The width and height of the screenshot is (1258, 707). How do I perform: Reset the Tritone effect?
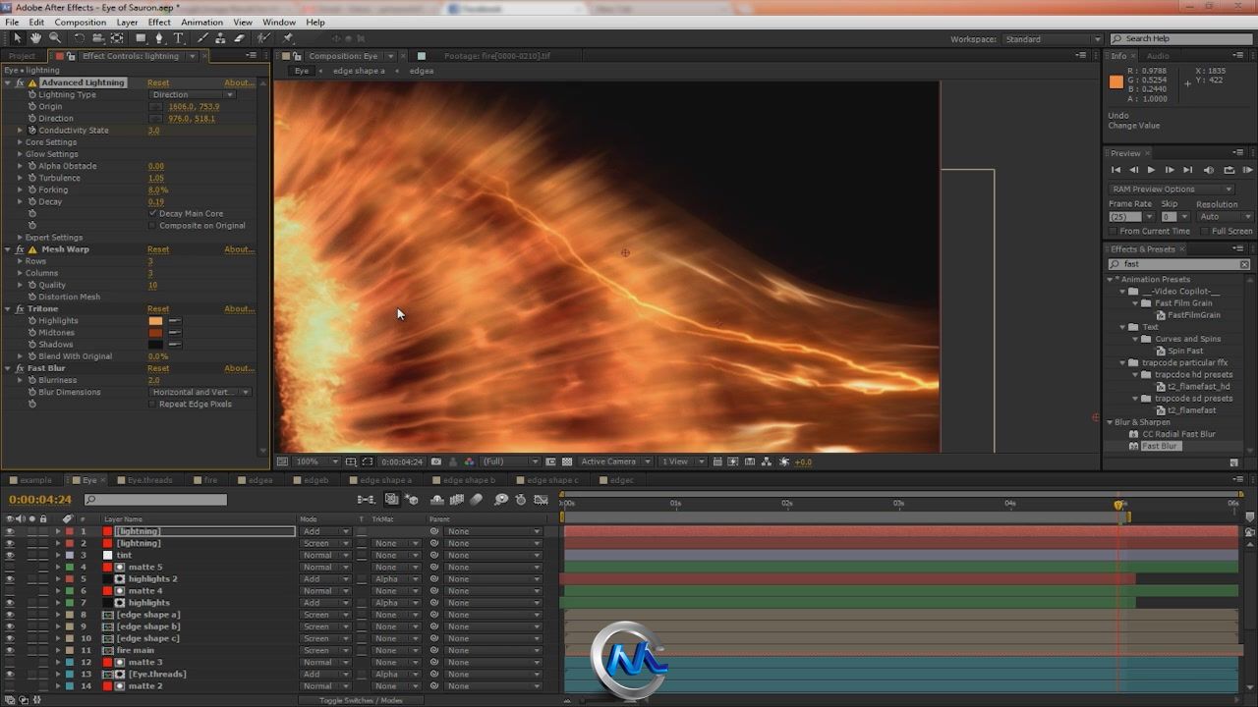[158, 308]
